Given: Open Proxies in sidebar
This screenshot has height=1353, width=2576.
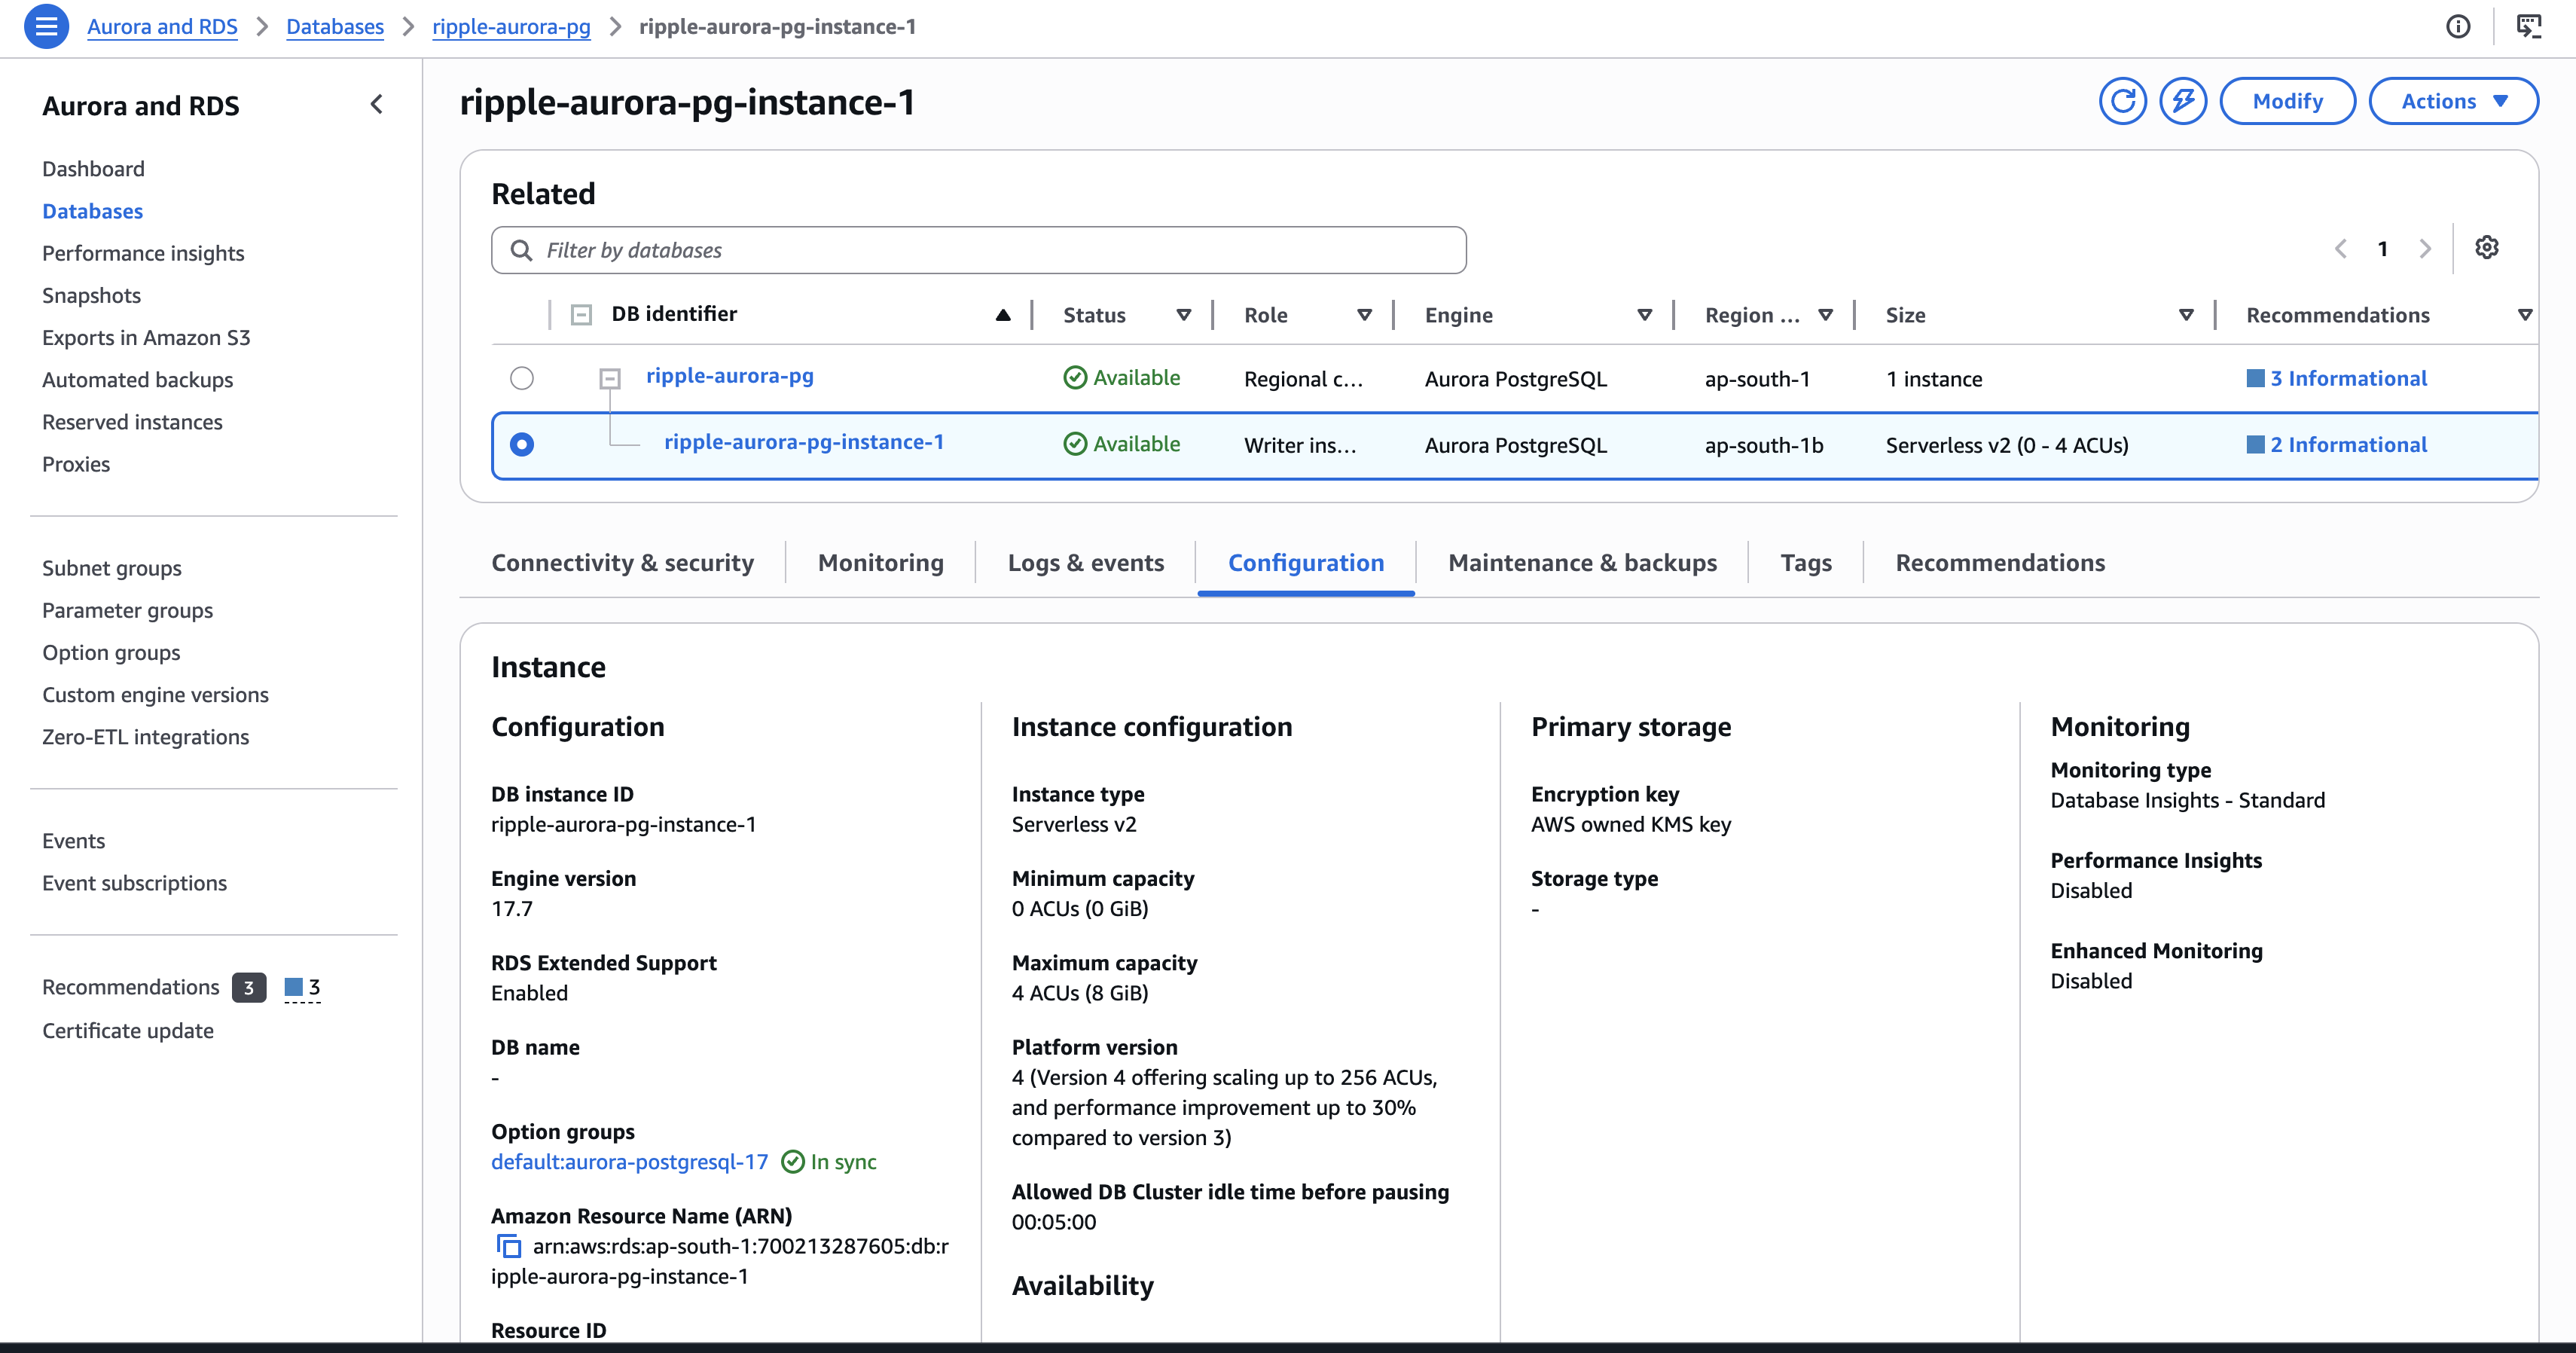Looking at the screenshot, I should (76, 464).
